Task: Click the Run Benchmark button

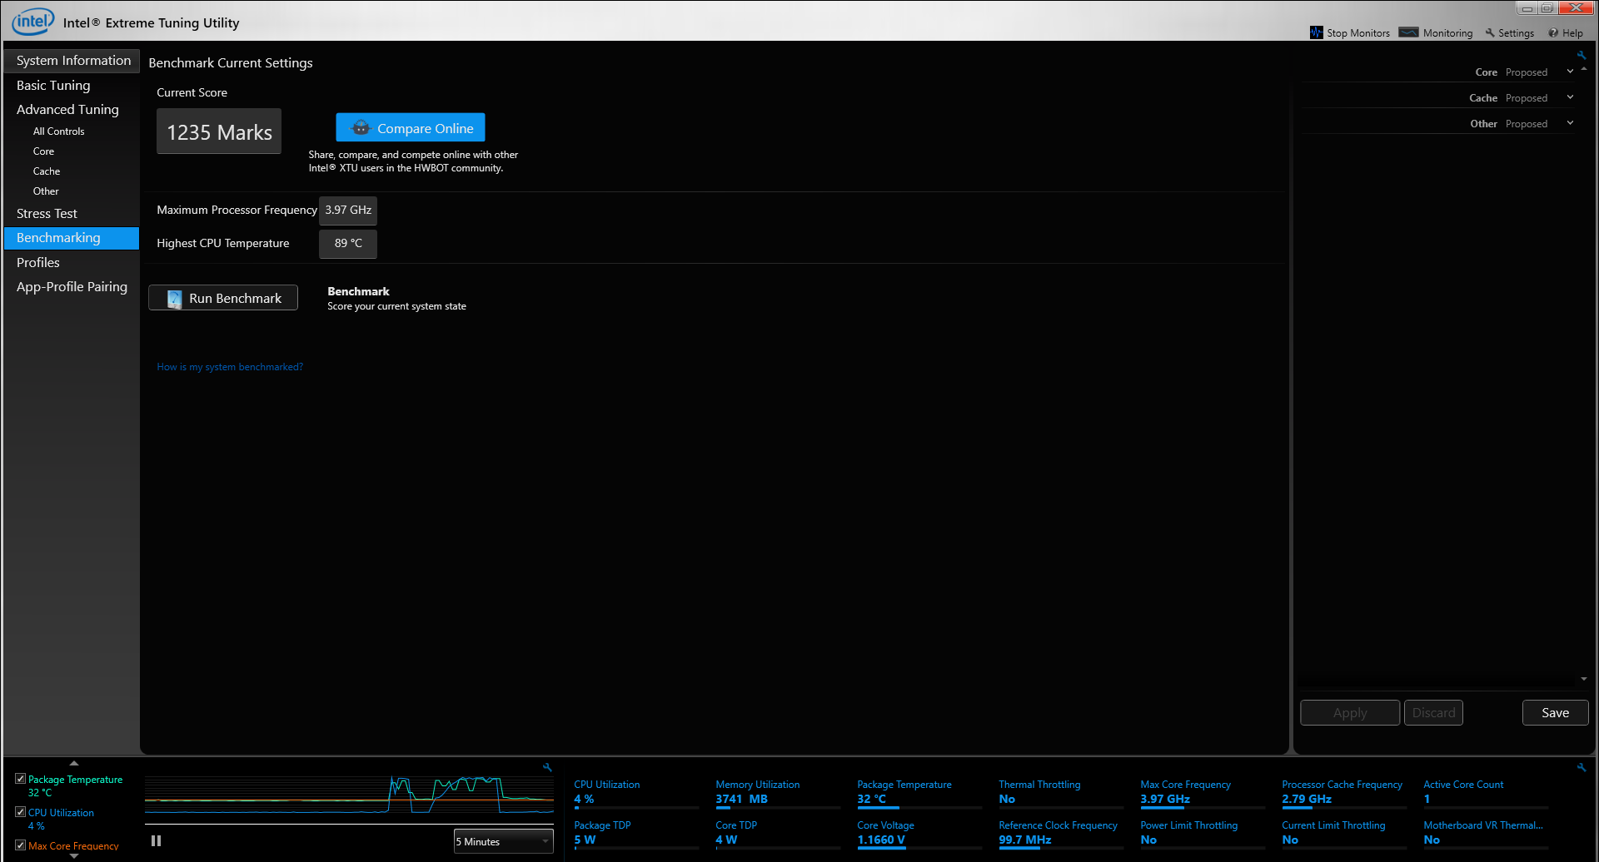Action: (x=223, y=298)
